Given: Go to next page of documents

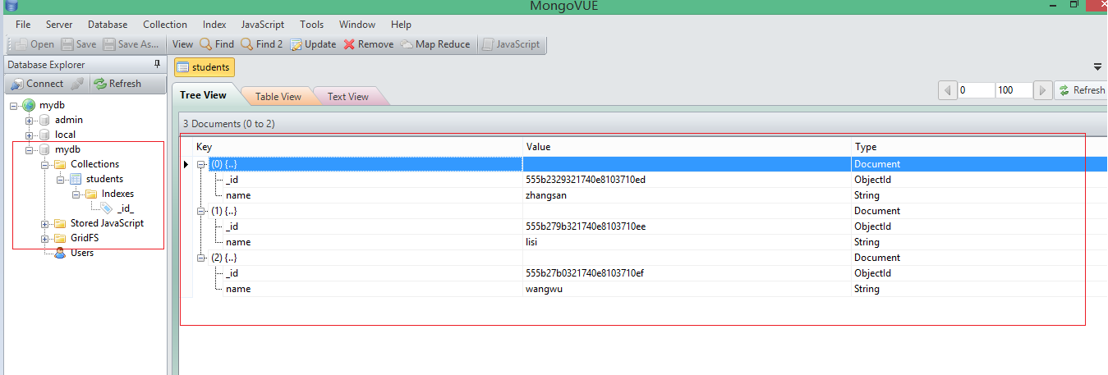Looking at the screenshot, I should 1042,90.
